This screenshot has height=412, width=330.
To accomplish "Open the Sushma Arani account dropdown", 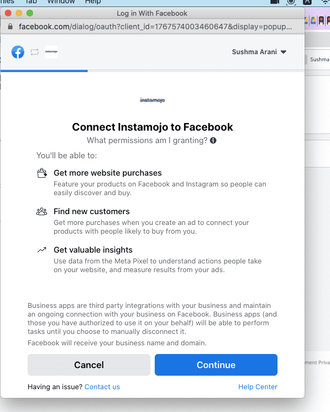I will (x=259, y=52).
